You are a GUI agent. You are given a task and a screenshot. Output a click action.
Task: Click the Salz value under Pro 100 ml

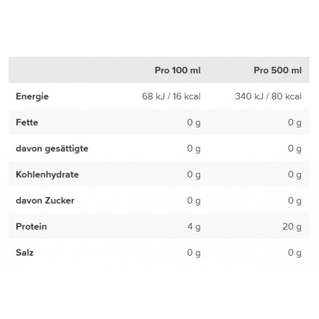tap(194, 253)
